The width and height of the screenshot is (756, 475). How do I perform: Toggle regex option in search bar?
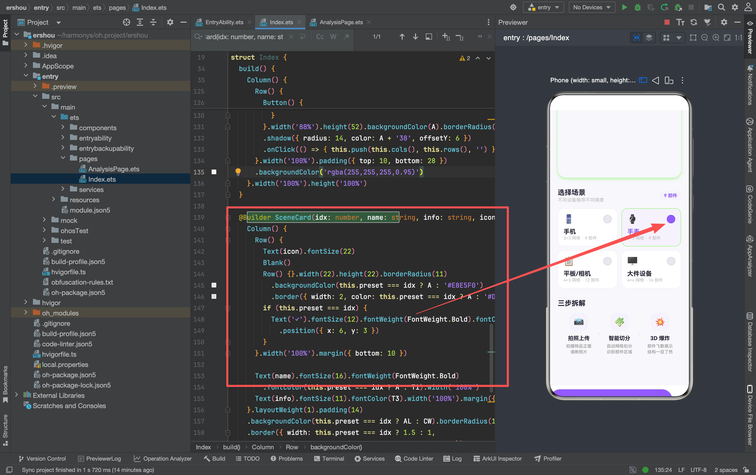tap(347, 37)
